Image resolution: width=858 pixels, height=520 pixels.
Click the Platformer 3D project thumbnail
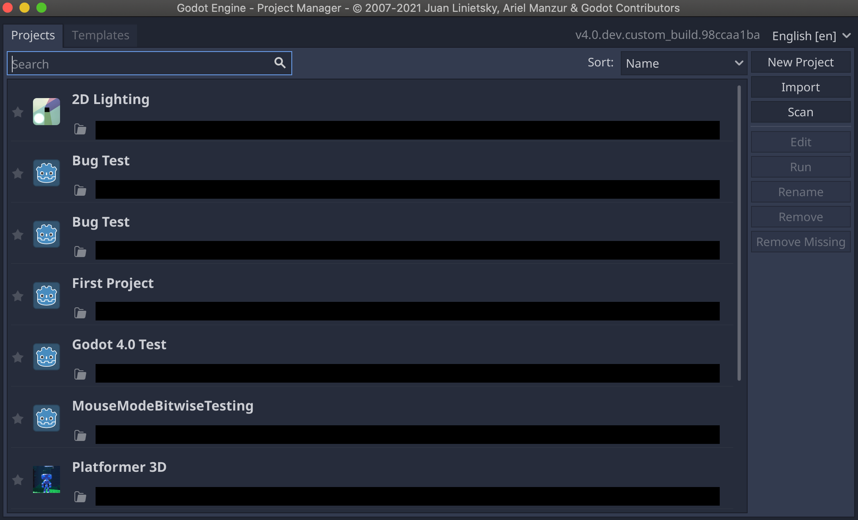tap(47, 479)
